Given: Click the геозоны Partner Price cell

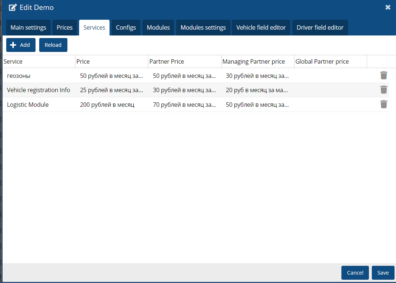Looking at the screenshot, I should 184,76.
